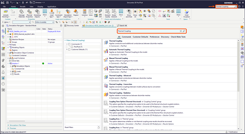Expand the Modeling Objects tree node
The image size is (245, 134).
click(x=8, y=47)
